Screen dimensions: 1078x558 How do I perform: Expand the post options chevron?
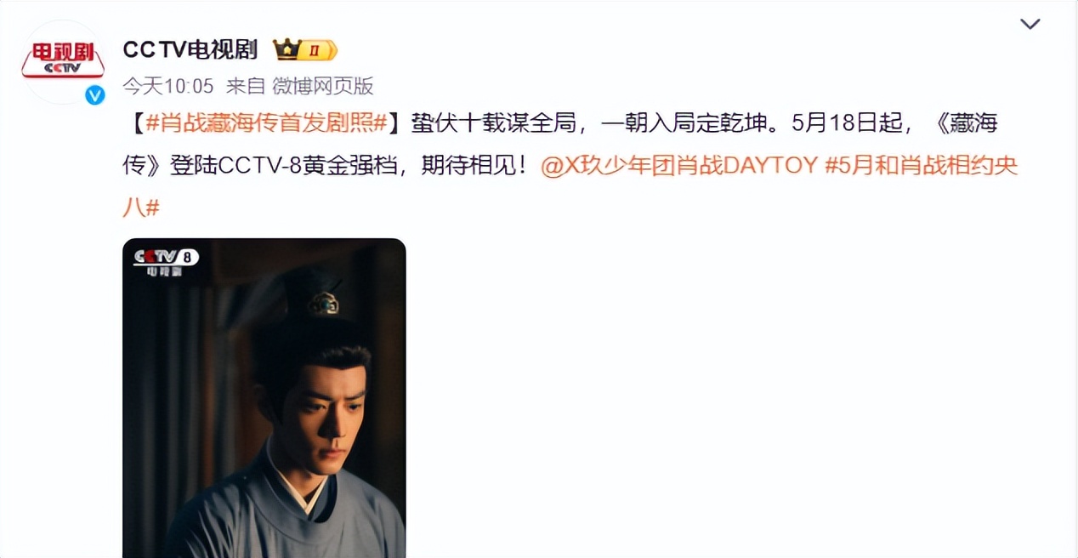(x=1030, y=24)
